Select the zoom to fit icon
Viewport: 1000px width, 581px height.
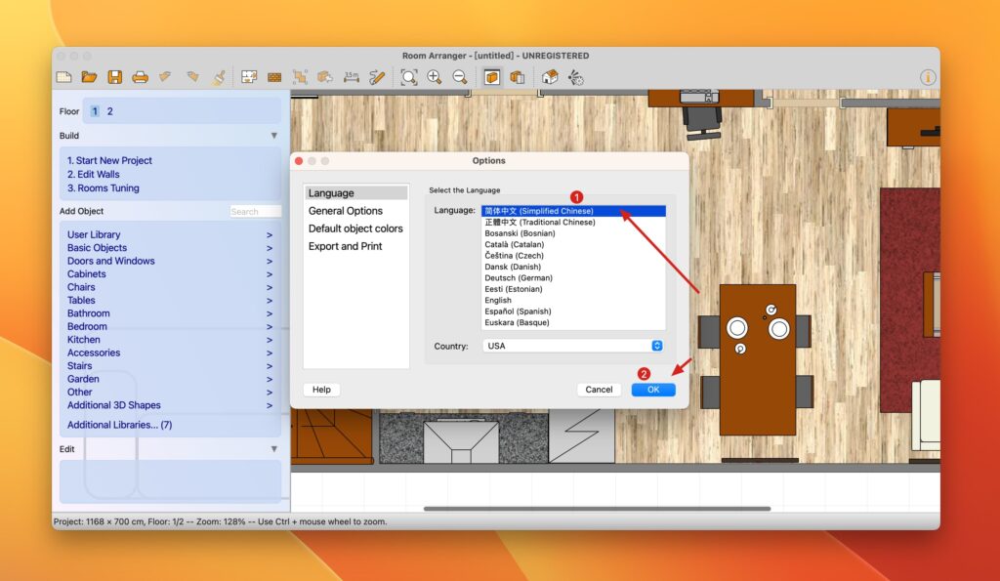410,77
